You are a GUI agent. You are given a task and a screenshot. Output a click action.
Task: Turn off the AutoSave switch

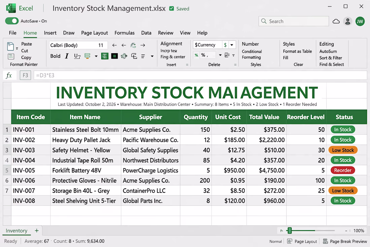(x=12, y=21)
